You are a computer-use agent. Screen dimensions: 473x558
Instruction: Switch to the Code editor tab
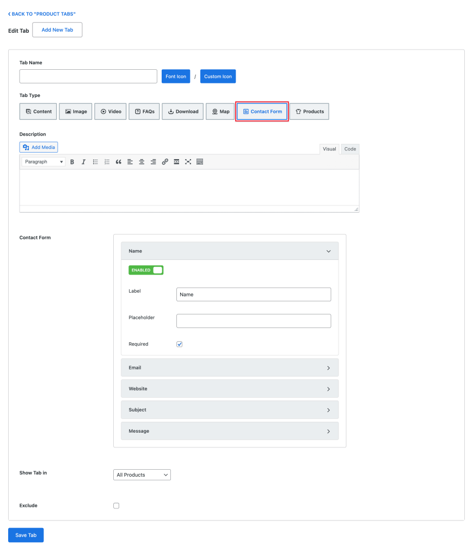pyautogui.click(x=350, y=149)
